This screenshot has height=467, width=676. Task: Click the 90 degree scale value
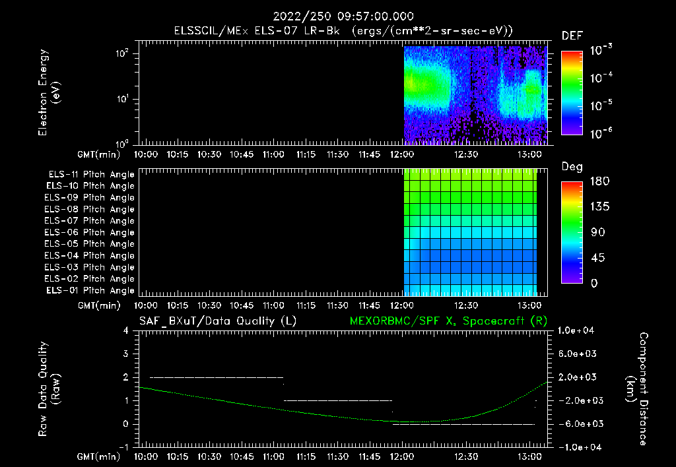(x=598, y=232)
